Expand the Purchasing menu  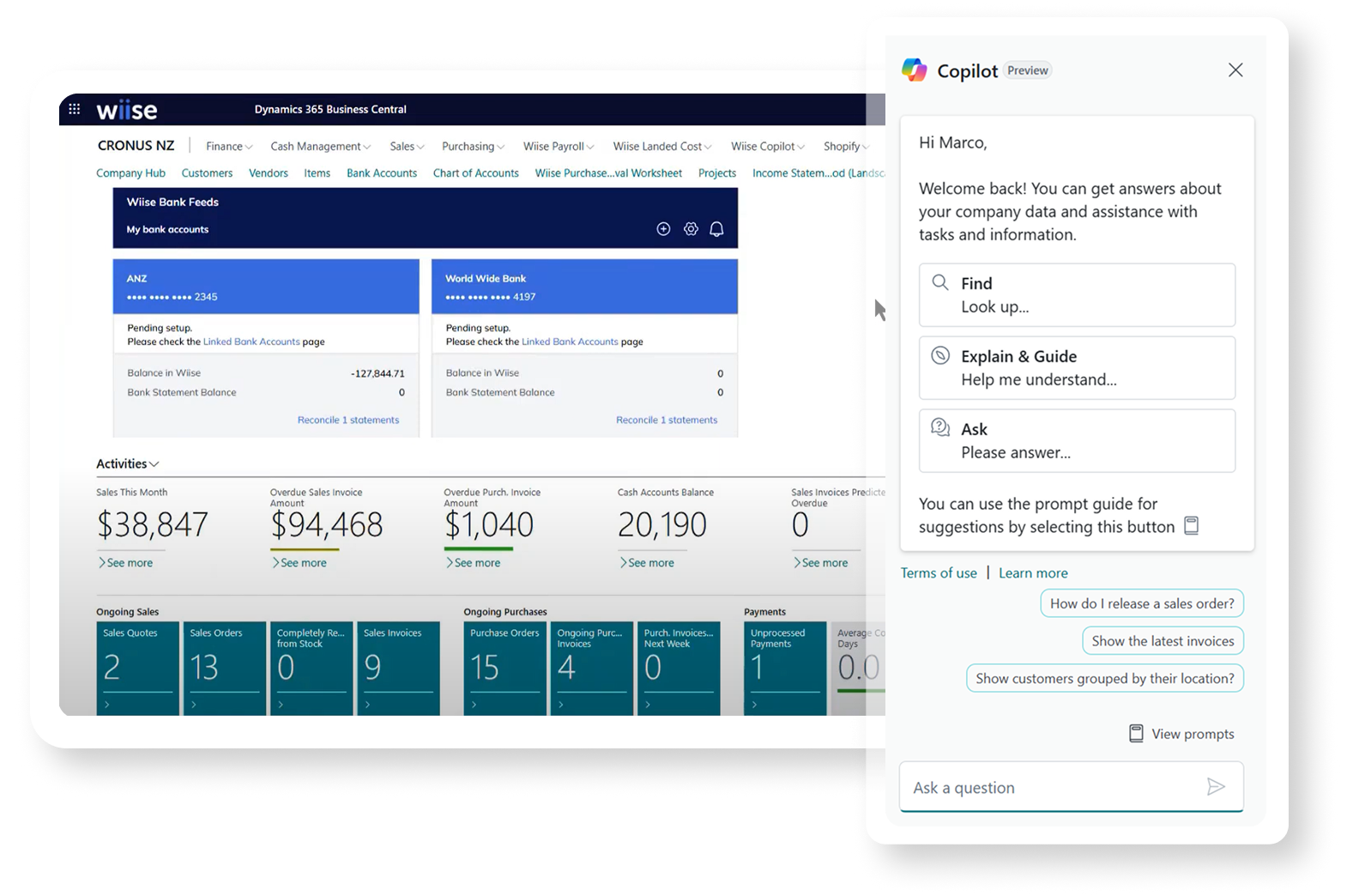(x=474, y=147)
